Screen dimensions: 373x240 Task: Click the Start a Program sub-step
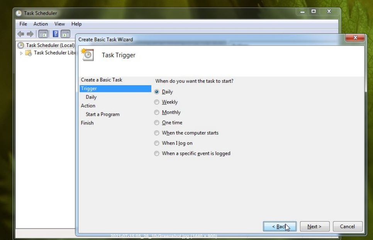(x=103, y=114)
